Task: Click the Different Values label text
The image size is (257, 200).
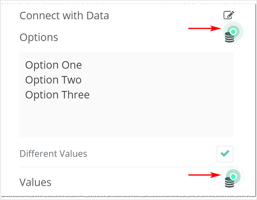Action: tap(53, 154)
